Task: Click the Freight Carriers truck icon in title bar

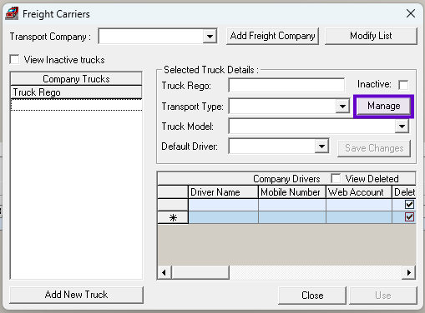Action: tap(12, 13)
